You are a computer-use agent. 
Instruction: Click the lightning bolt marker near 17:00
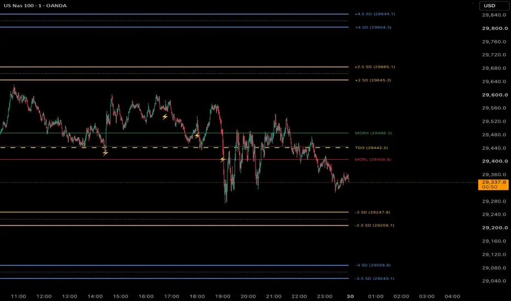tap(165, 117)
